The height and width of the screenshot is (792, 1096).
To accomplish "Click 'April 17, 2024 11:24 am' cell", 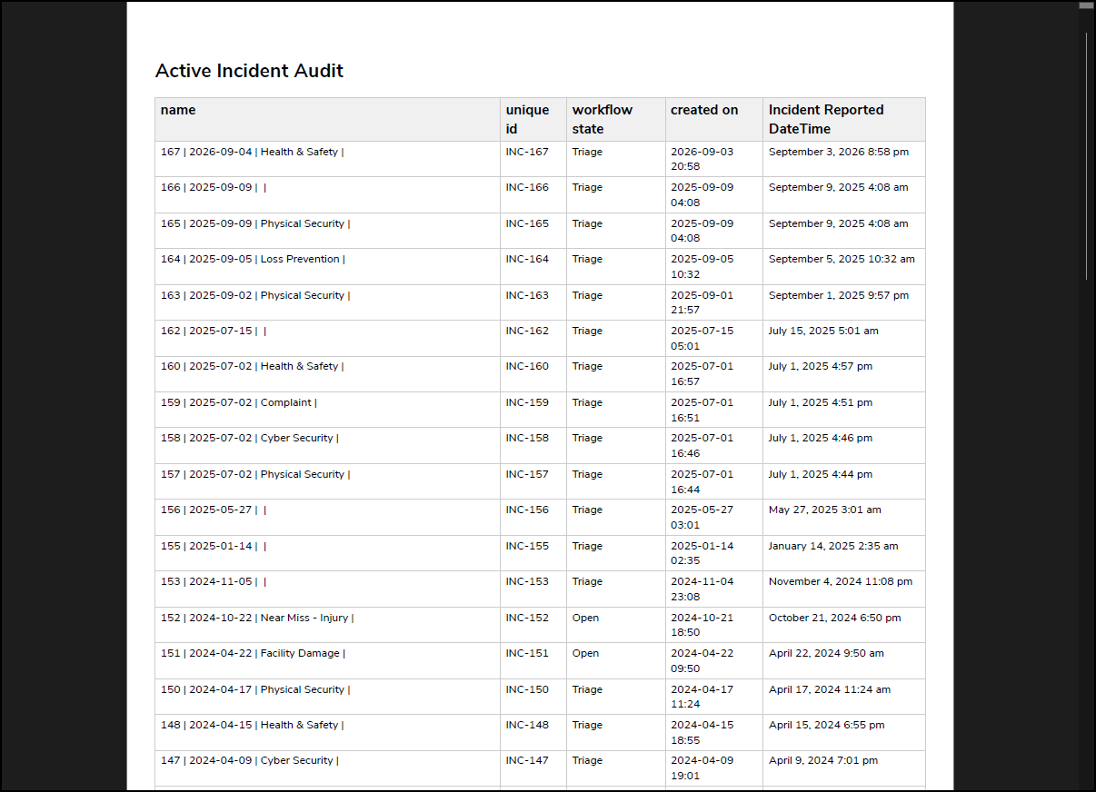I will point(844,697).
